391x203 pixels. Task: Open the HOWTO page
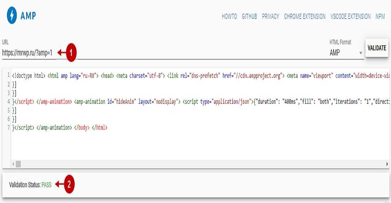230,17
